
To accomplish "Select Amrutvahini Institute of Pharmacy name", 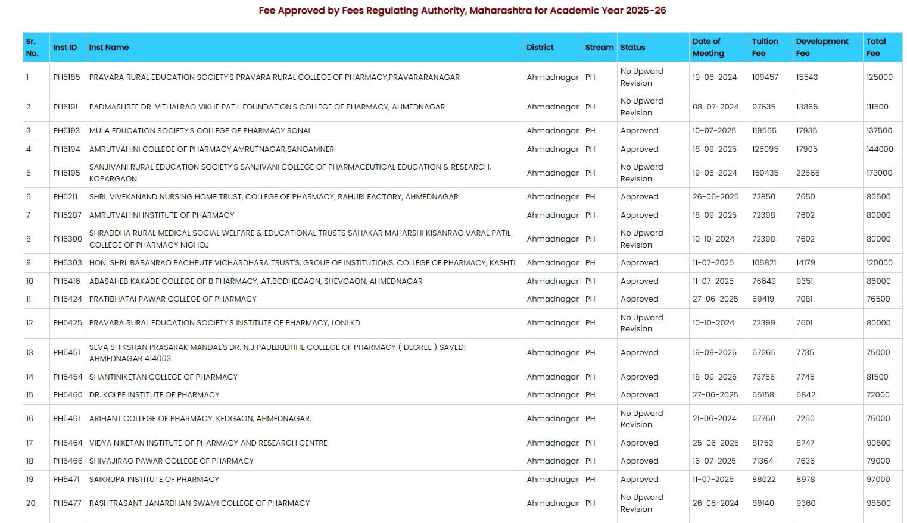I will [x=161, y=215].
